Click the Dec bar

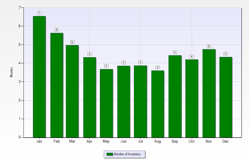point(226,97)
